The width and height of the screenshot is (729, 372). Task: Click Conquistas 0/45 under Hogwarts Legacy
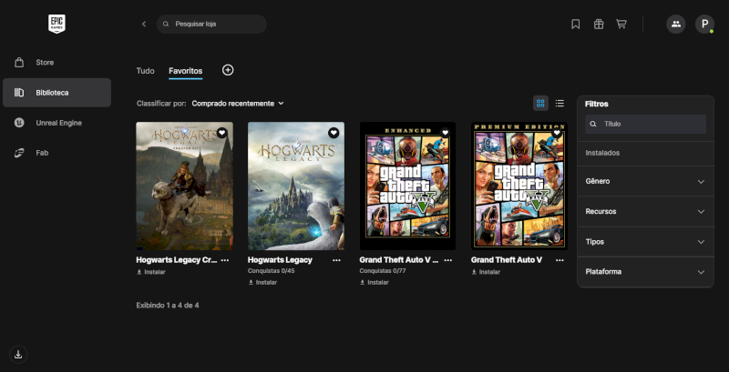point(272,271)
